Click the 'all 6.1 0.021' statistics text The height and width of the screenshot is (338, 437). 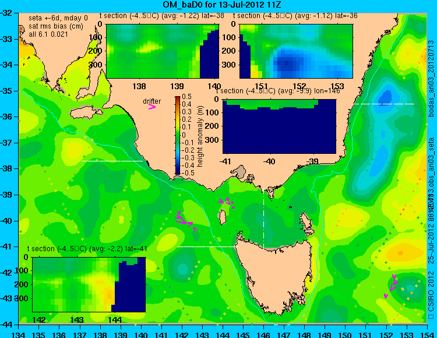point(48,34)
